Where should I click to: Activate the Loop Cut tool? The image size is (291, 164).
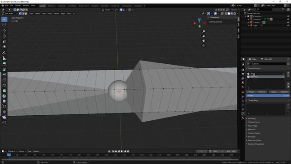pyautogui.click(x=4, y=80)
